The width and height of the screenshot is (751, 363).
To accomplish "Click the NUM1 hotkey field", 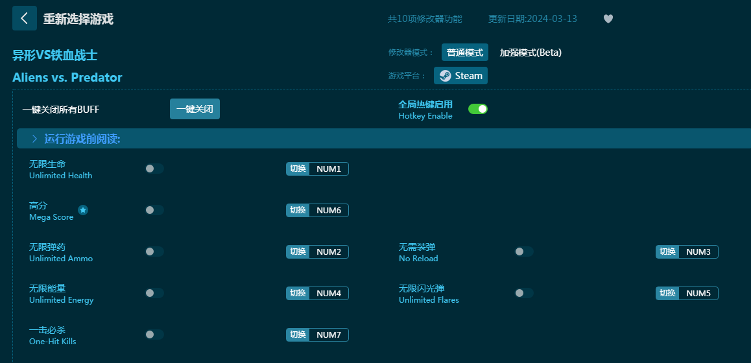I will (329, 169).
